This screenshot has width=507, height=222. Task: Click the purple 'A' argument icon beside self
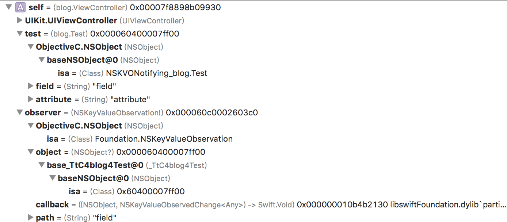coord(20,7)
